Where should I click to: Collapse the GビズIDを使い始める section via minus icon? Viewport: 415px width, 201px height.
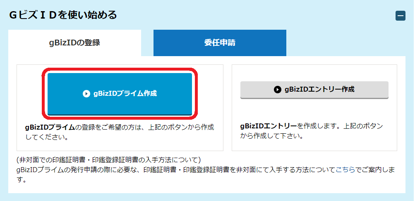click(x=401, y=16)
